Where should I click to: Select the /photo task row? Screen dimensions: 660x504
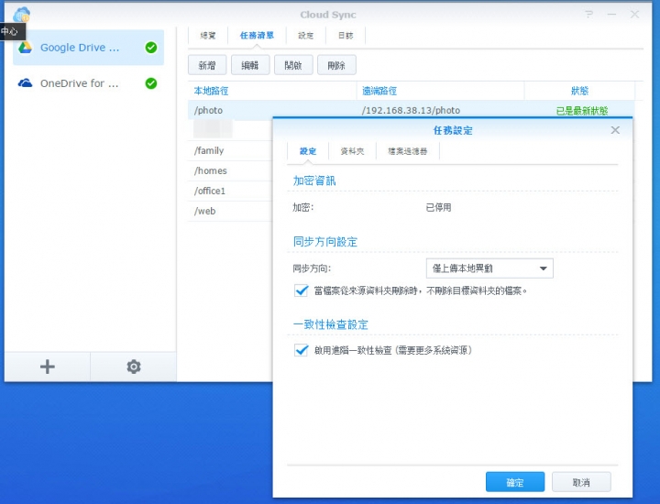(x=412, y=110)
